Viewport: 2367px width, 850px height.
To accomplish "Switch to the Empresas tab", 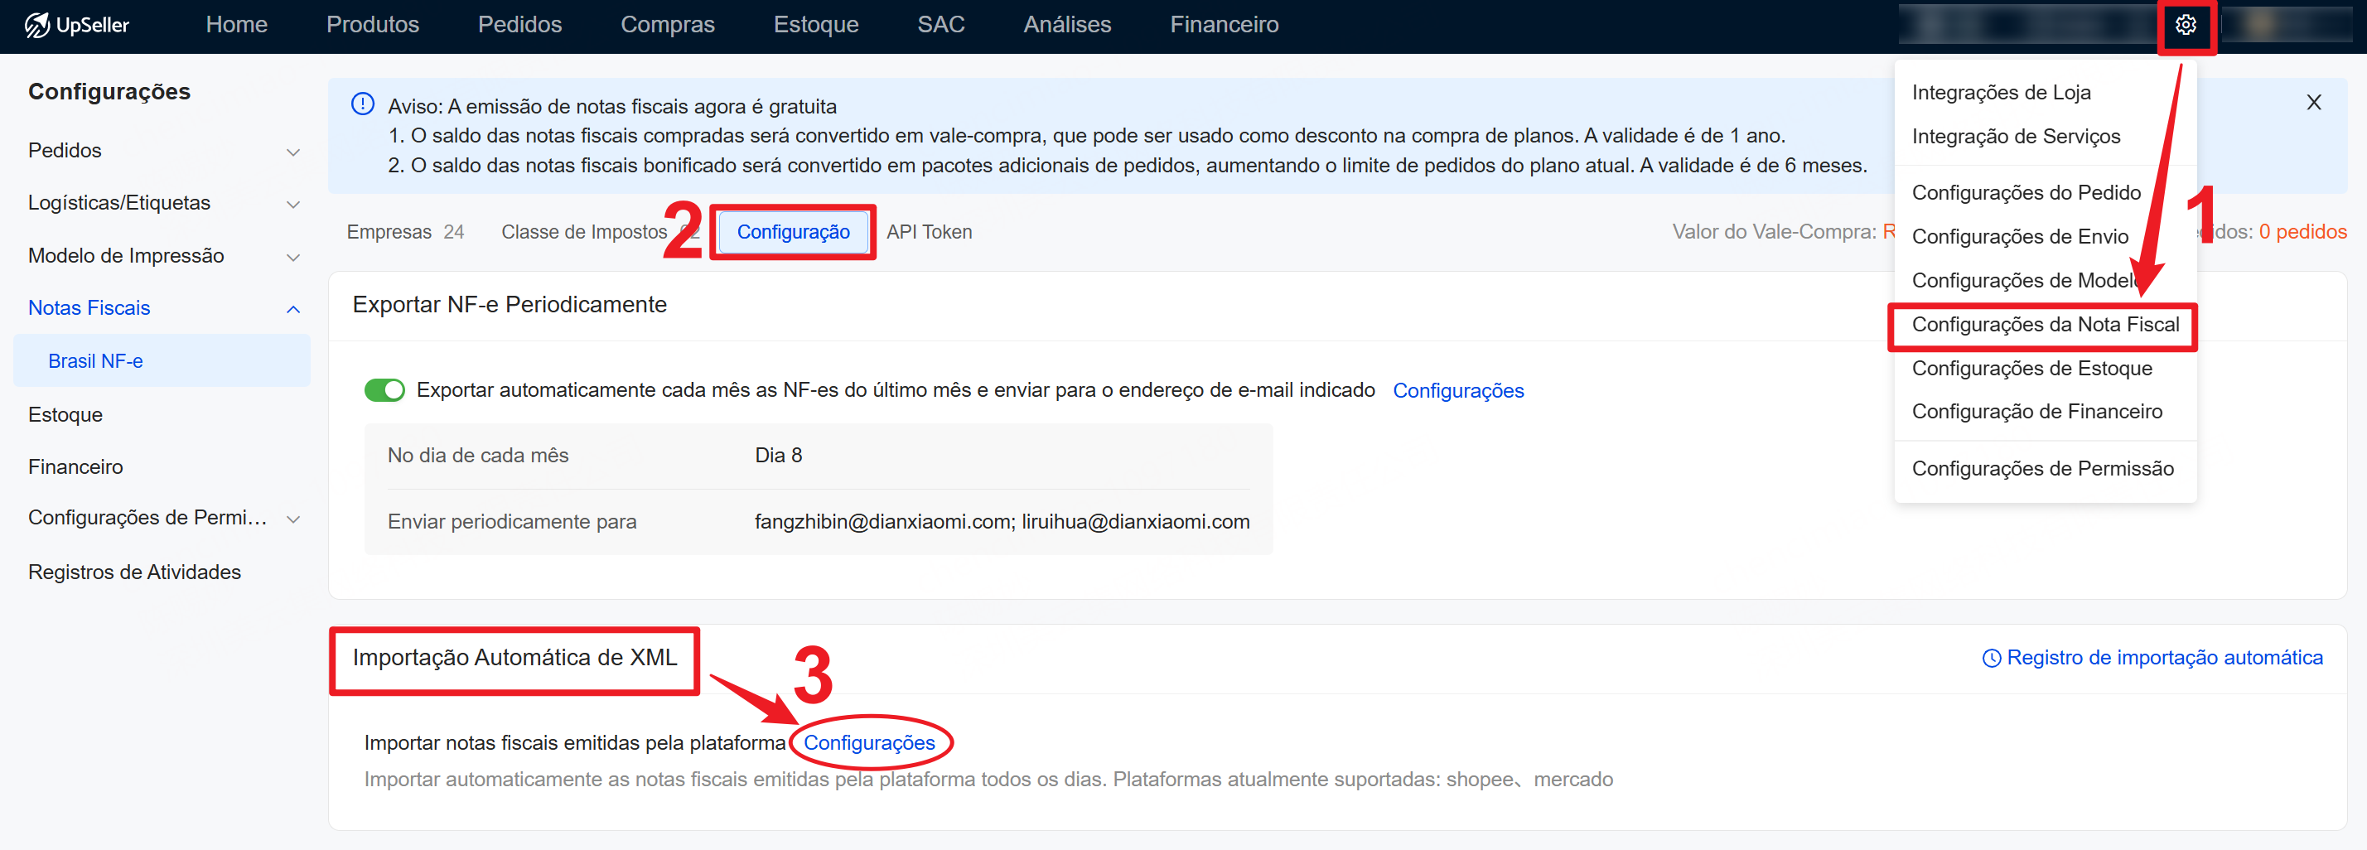I will point(389,232).
